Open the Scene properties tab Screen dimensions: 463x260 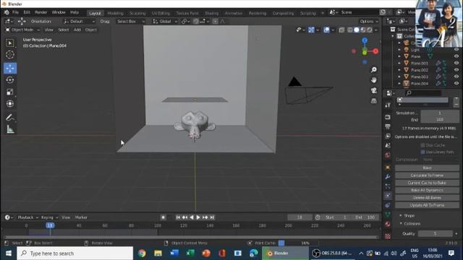click(x=388, y=146)
